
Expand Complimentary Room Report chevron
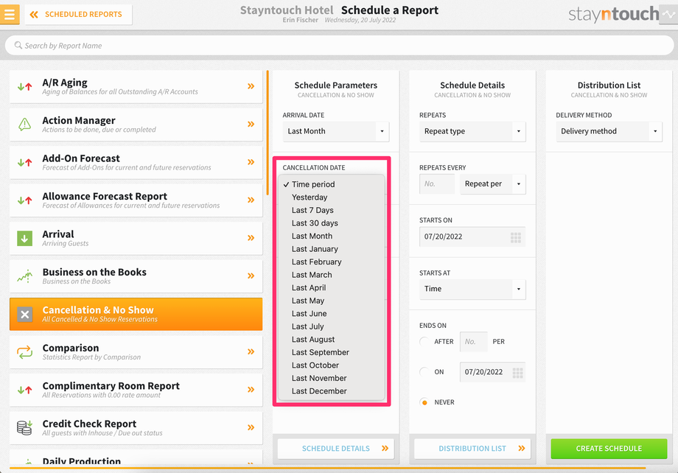251,390
